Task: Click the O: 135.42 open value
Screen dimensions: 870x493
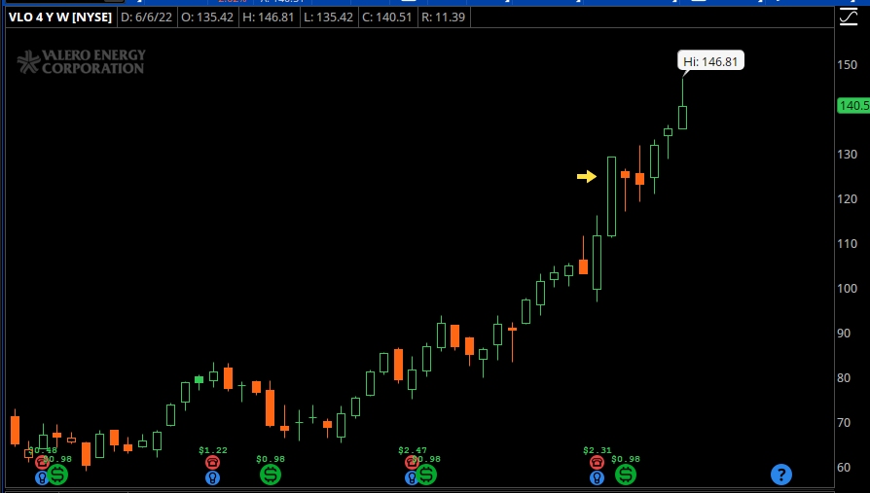Action: pyautogui.click(x=207, y=18)
